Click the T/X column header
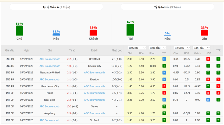 click(x=218, y=50)
